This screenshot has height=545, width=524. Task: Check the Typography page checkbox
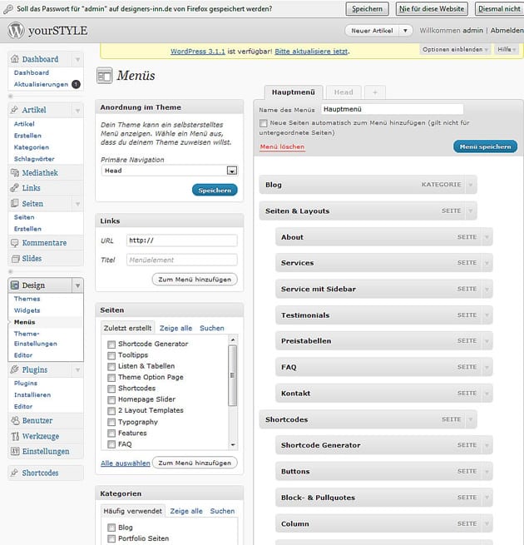pyautogui.click(x=111, y=423)
